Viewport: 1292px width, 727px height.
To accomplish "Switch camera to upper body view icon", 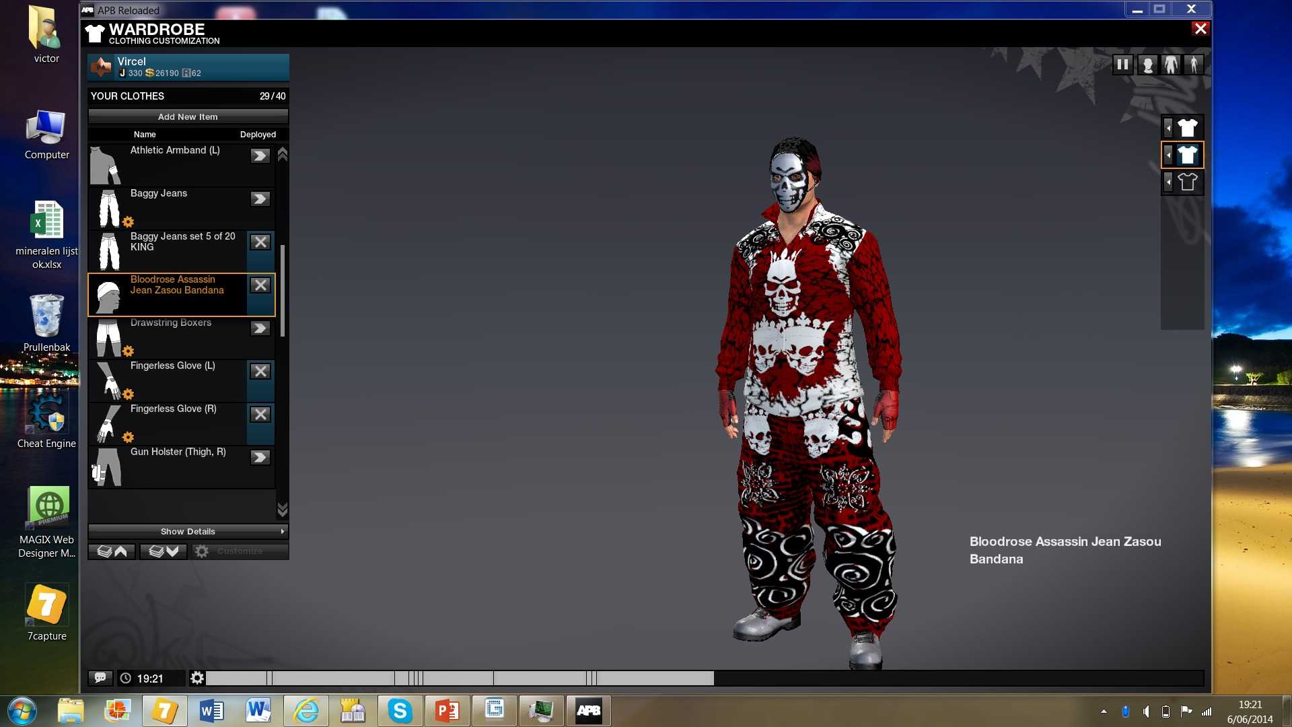I will point(1171,65).
